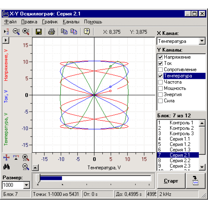Uncheck the Напряжение channel checkbox
The width and height of the screenshot is (208, 208).
[160, 57]
